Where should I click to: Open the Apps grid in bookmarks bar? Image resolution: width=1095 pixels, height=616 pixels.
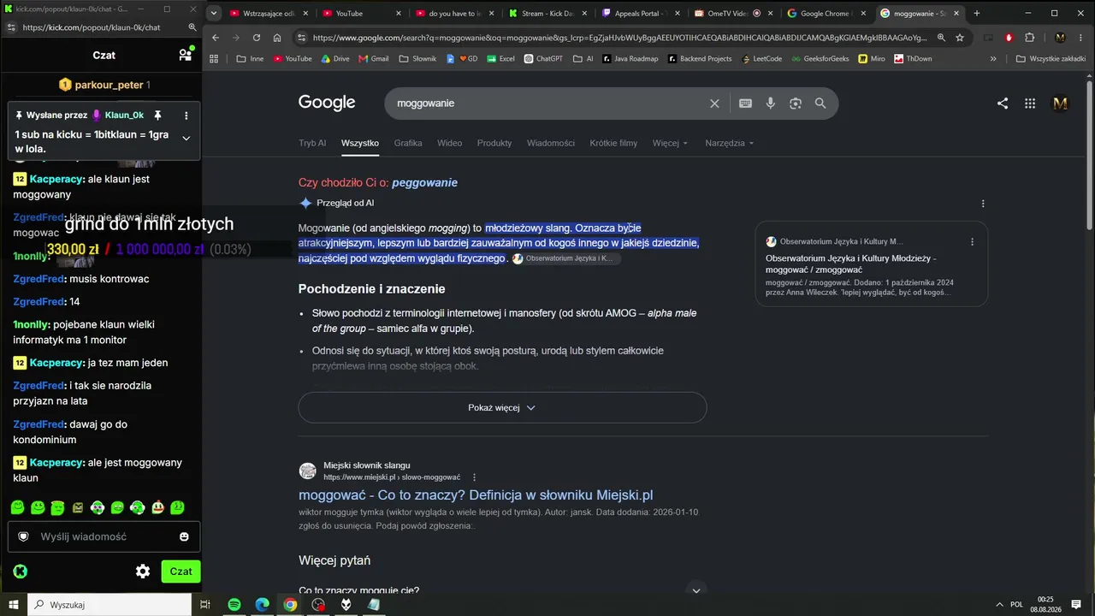coord(214,59)
